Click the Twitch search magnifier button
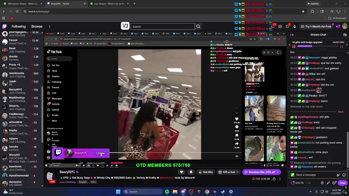Screen dimensions: 349x196 coord(198,26)
